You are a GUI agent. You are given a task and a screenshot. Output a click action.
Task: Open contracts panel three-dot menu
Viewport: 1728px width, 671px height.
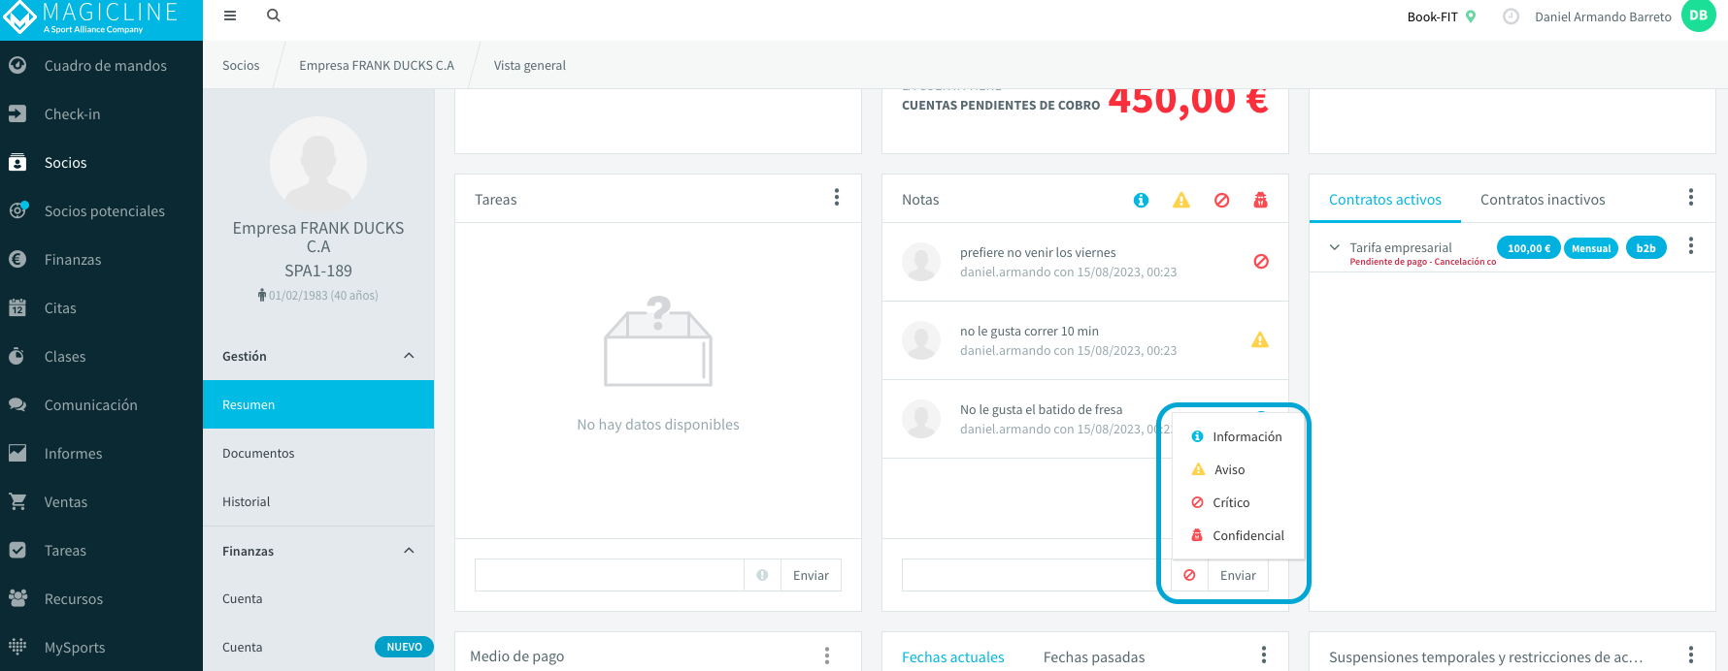click(x=1690, y=198)
